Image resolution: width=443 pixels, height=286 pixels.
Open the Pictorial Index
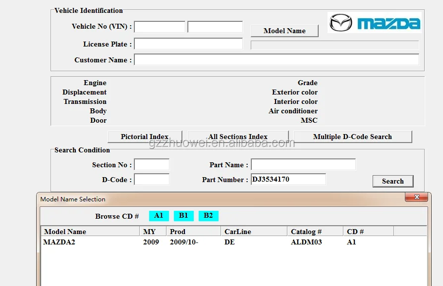(145, 137)
